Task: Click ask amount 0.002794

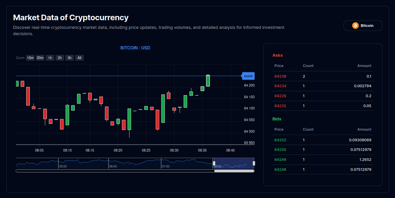Action: [362, 86]
